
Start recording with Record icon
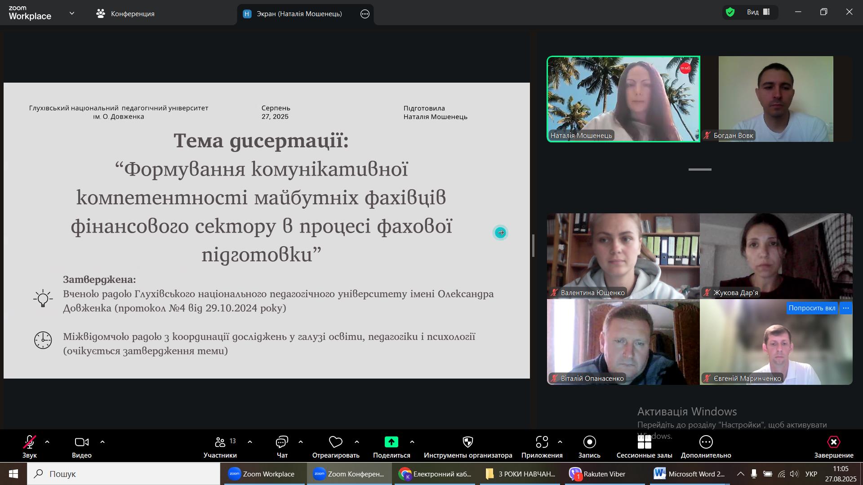tap(589, 442)
